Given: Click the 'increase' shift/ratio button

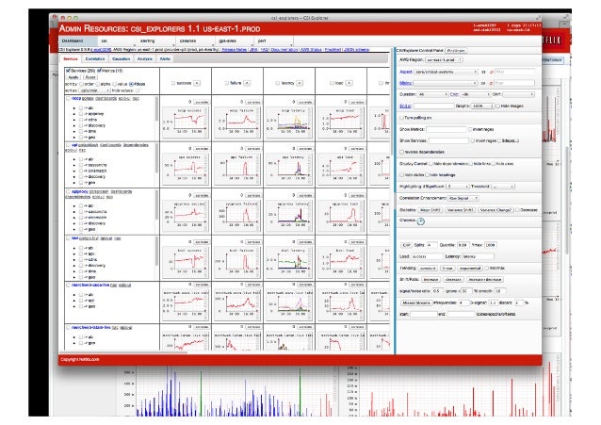Looking at the screenshot, I should [x=430, y=280].
